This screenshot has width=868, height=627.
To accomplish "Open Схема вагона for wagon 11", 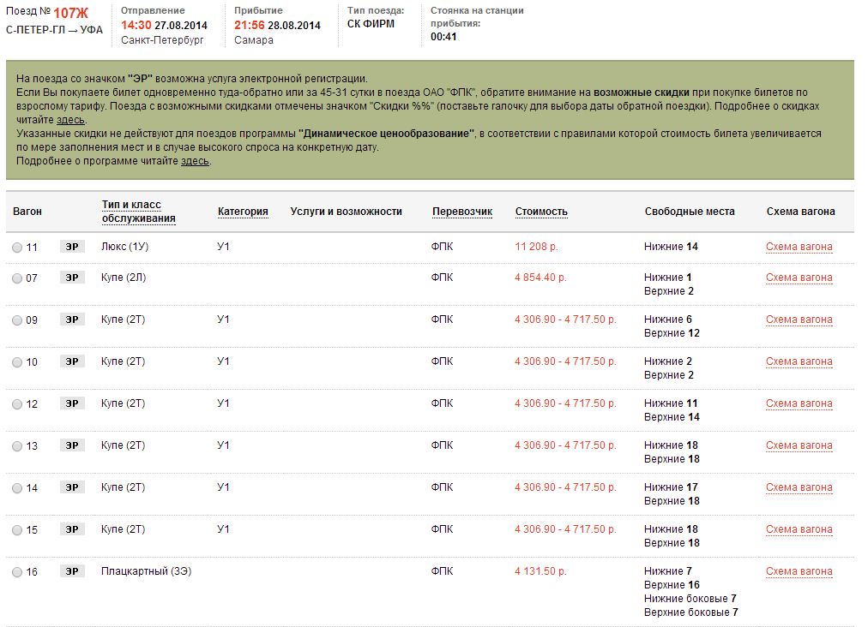I will pyautogui.click(x=799, y=247).
